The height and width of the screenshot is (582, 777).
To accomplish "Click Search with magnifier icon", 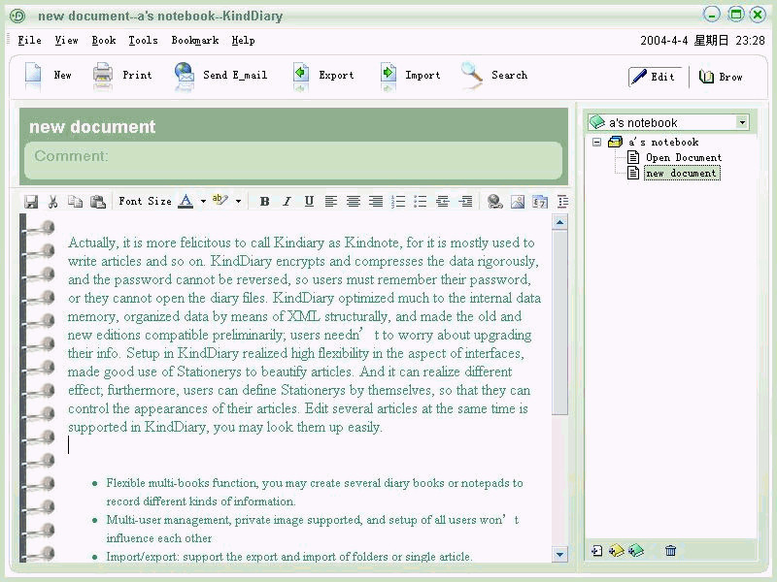I will click(x=494, y=76).
